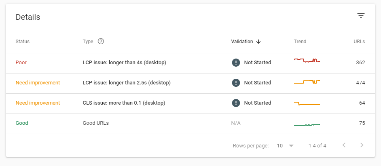Click the Not Started icon for LCP 2.5s row
381x166 pixels.
(236, 83)
